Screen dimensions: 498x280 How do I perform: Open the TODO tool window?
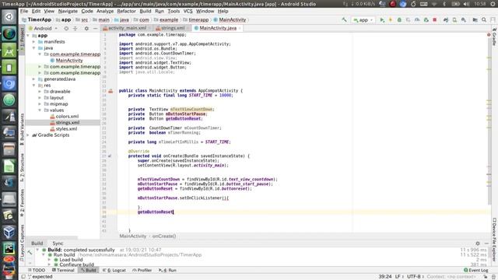tap(37, 270)
